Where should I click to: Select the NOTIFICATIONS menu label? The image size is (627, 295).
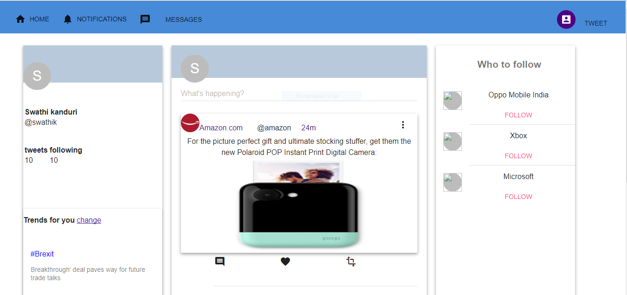102,19
